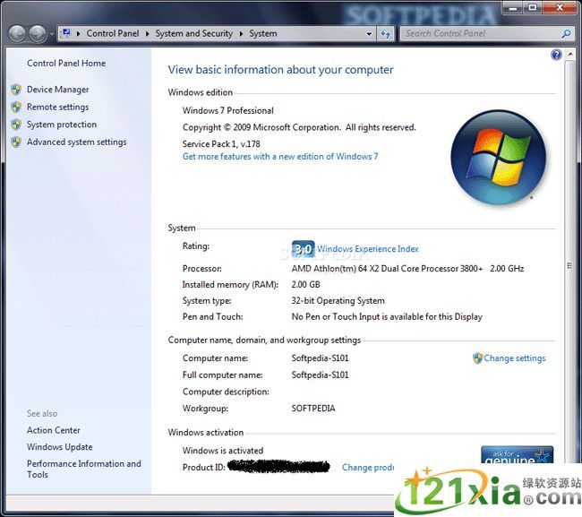582x517 pixels.
Task: Minimize the System window
Action: pyautogui.click(x=512, y=7)
